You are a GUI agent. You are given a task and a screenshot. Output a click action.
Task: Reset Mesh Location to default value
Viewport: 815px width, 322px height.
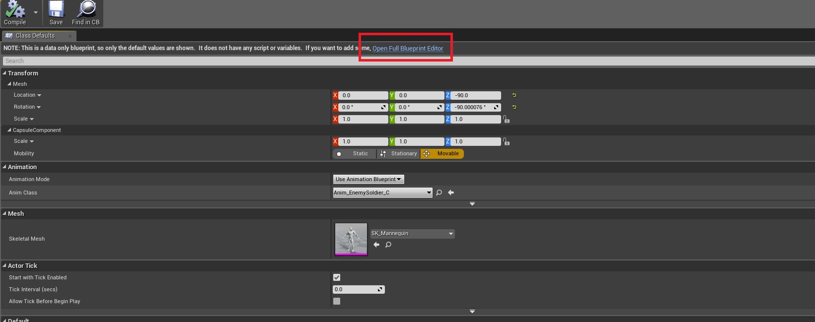coord(514,95)
